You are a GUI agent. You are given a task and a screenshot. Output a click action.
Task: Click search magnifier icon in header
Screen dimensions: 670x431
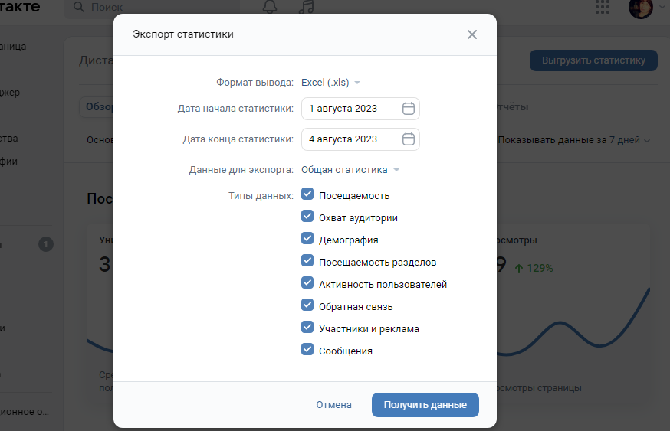click(79, 7)
